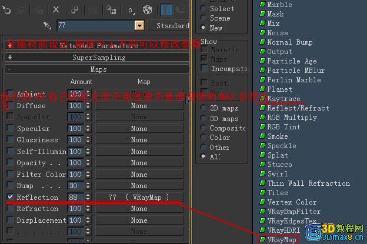
Task: Select the Mask map icon
Action: click(263, 14)
